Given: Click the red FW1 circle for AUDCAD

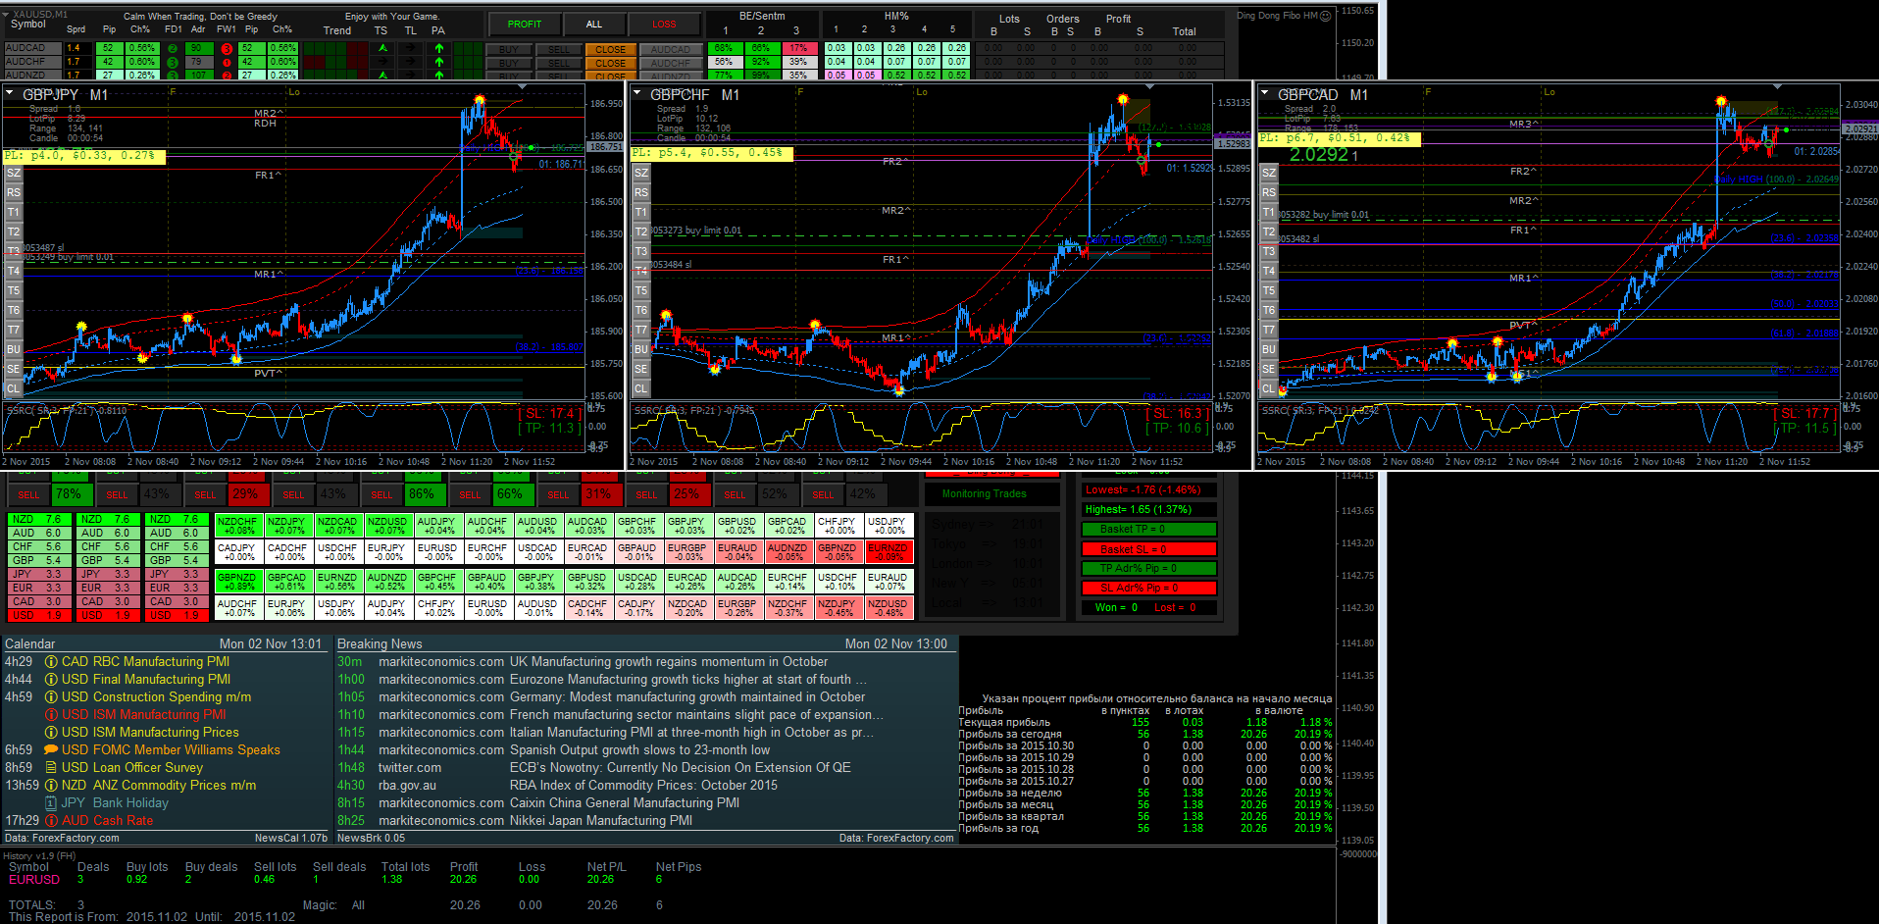Looking at the screenshot, I should pos(227,48).
